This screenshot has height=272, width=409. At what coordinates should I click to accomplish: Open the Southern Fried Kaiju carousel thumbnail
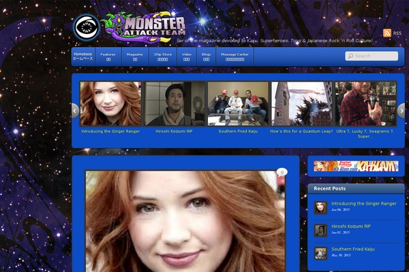pyautogui.click(x=238, y=103)
